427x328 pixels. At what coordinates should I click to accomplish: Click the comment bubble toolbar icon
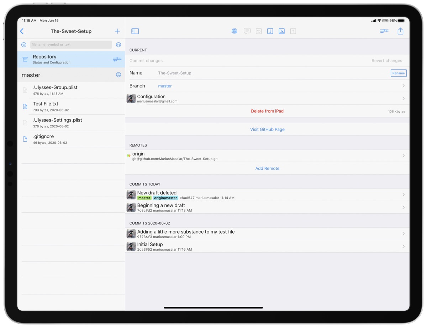coord(247,31)
